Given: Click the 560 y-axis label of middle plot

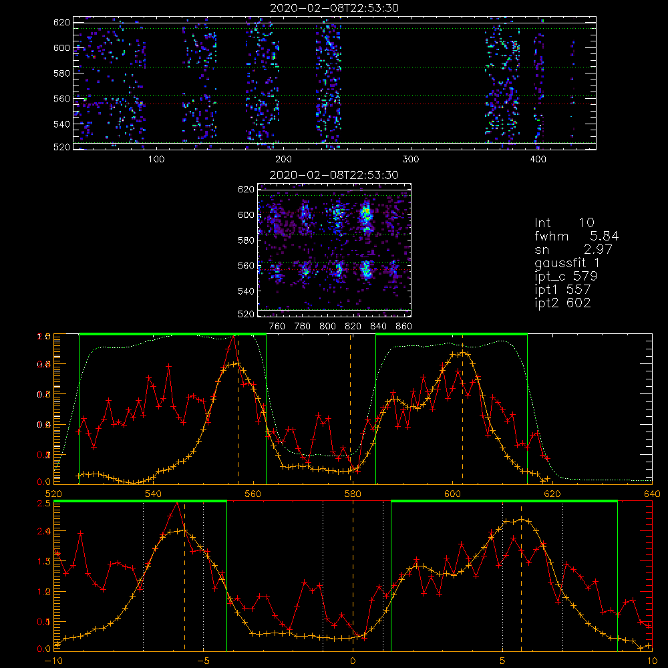Looking at the screenshot, I should click(x=246, y=265).
